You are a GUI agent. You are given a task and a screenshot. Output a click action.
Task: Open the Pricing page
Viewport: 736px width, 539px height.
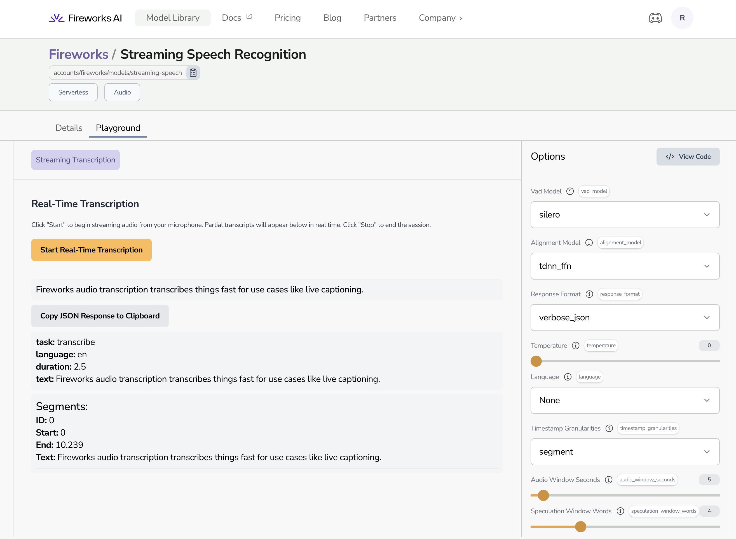(x=288, y=18)
